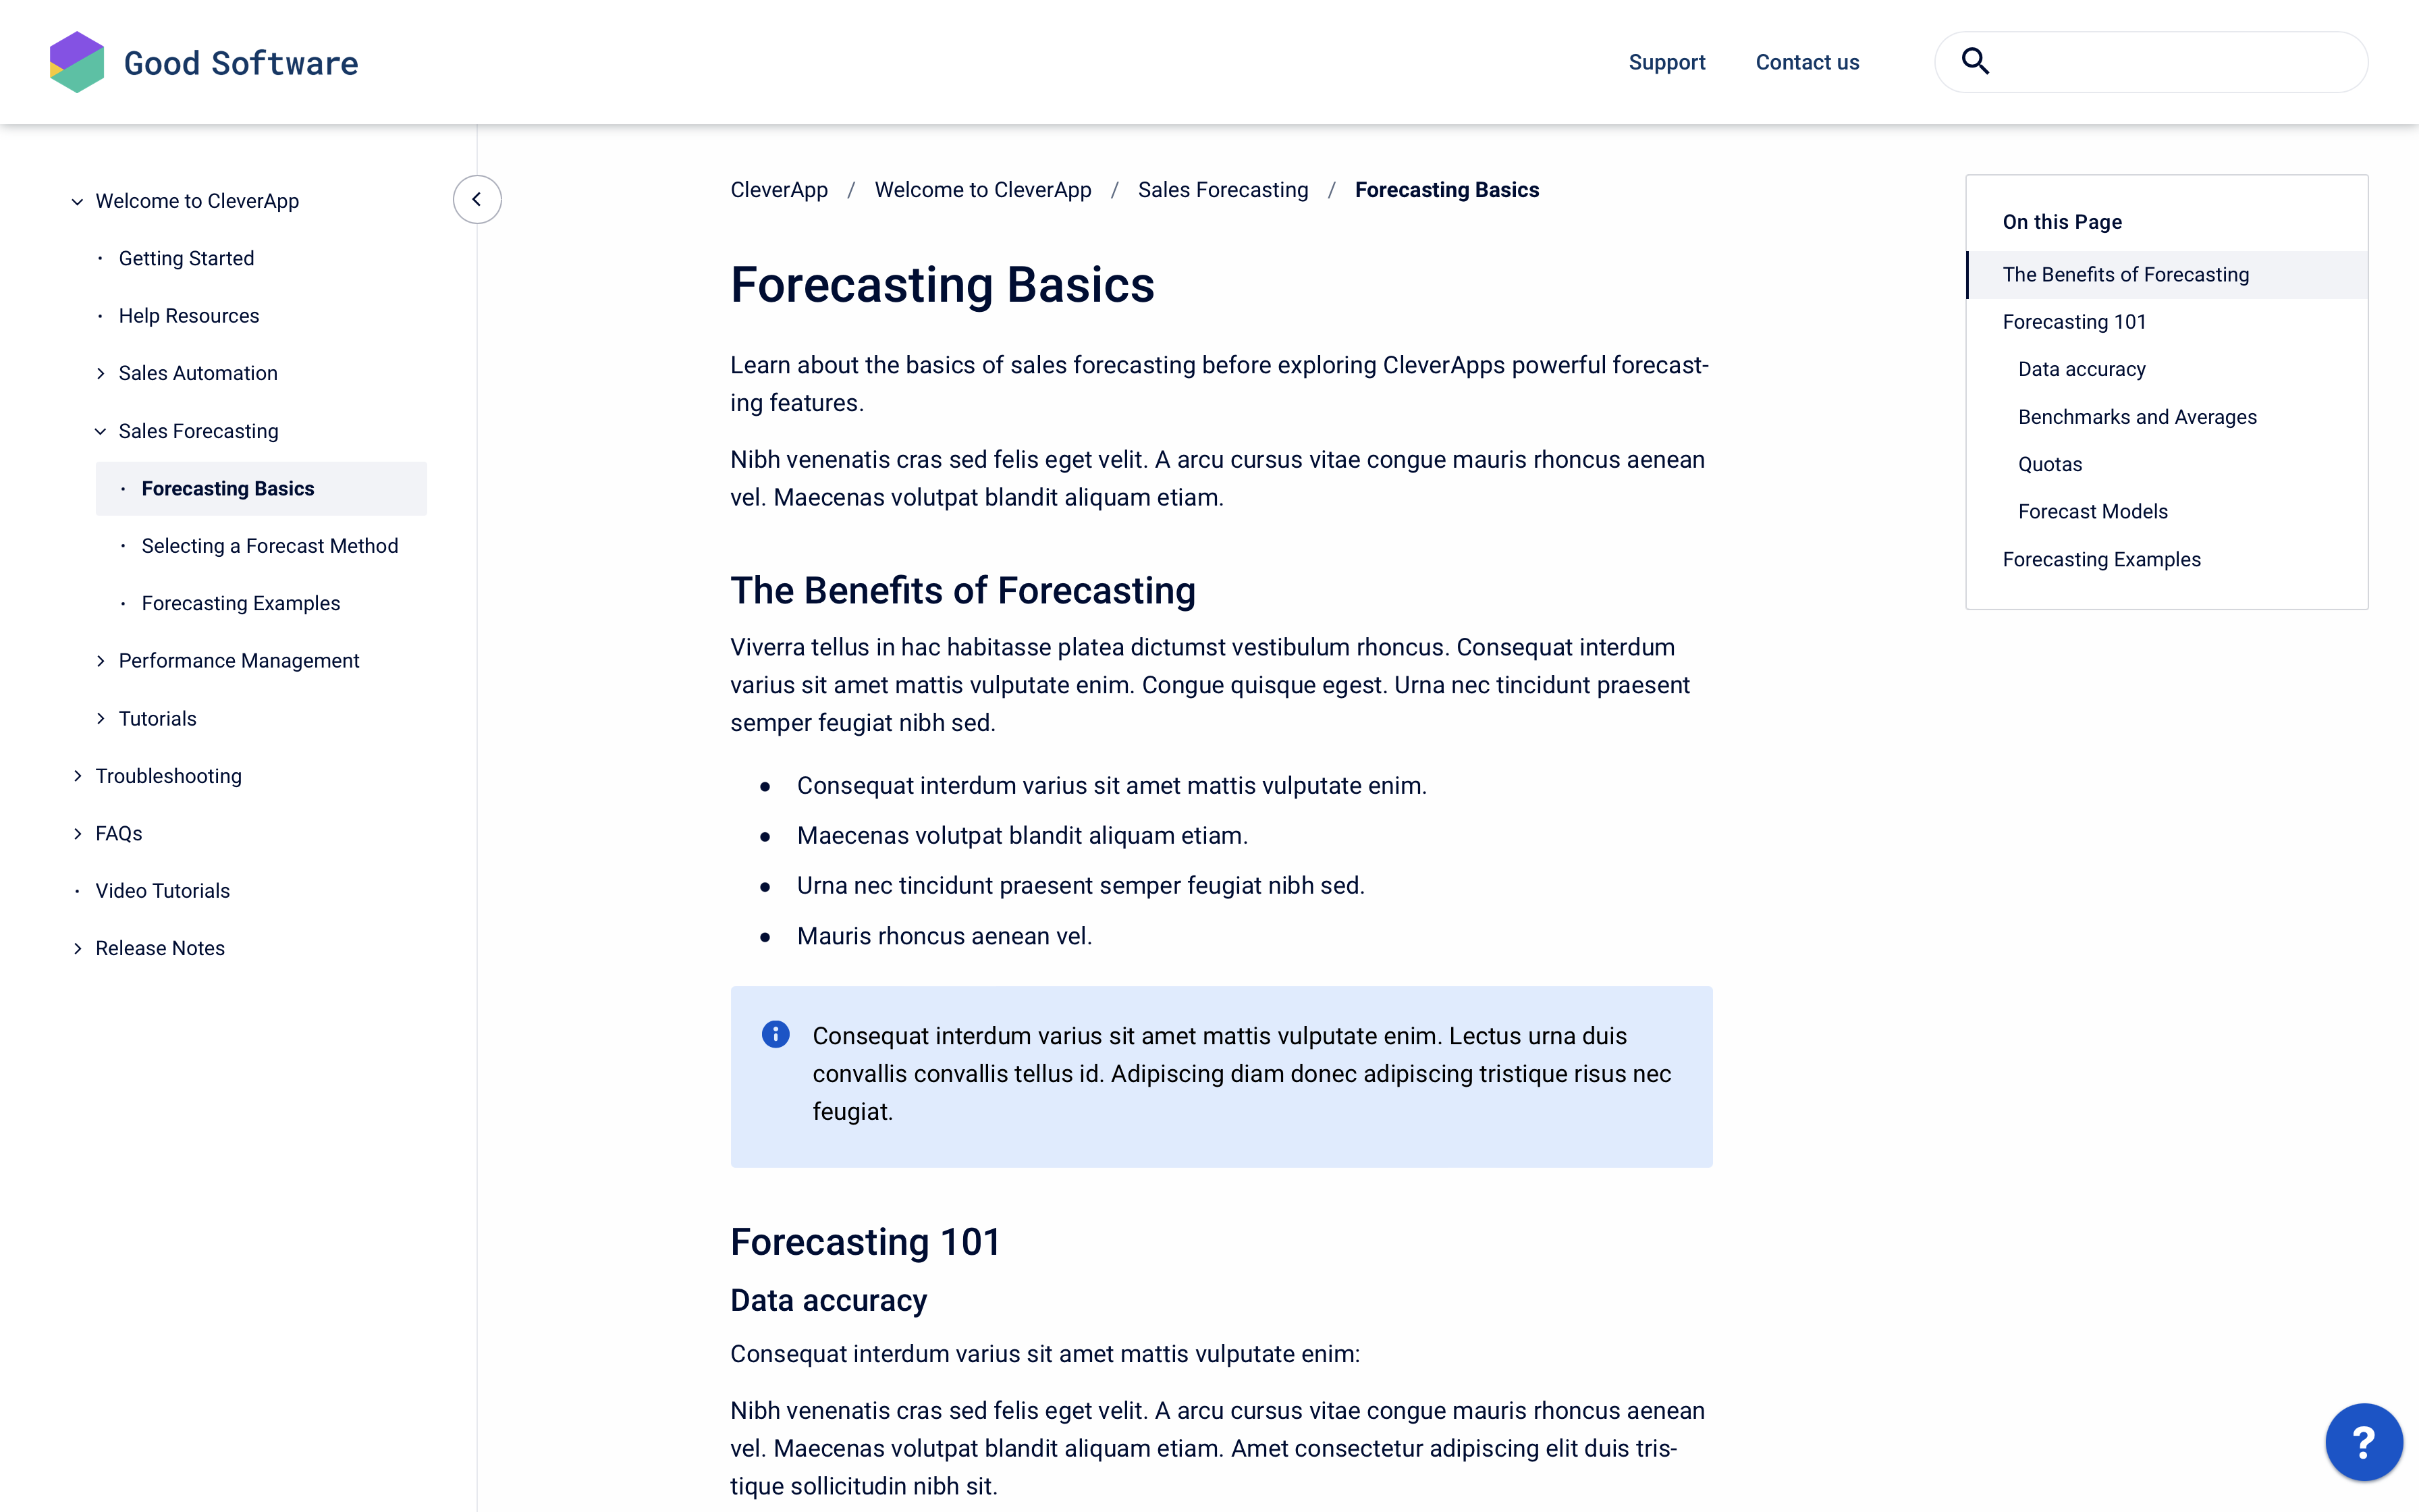
Task: Expand the Troubleshooting section
Action: pyautogui.click(x=78, y=776)
